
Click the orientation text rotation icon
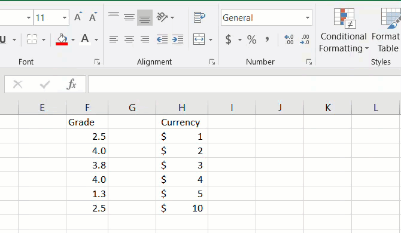[x=162, y=17]
